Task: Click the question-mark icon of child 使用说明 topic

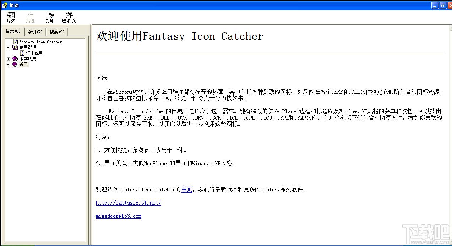Action: pos(22,53)
